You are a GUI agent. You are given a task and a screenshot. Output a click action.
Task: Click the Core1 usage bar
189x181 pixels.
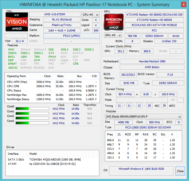32,113
